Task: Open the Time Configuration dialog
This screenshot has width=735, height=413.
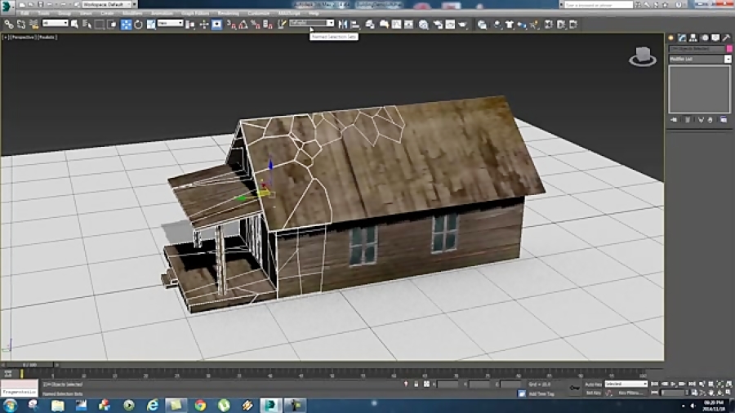Action: pyautogui.click(x=694, y=393)
